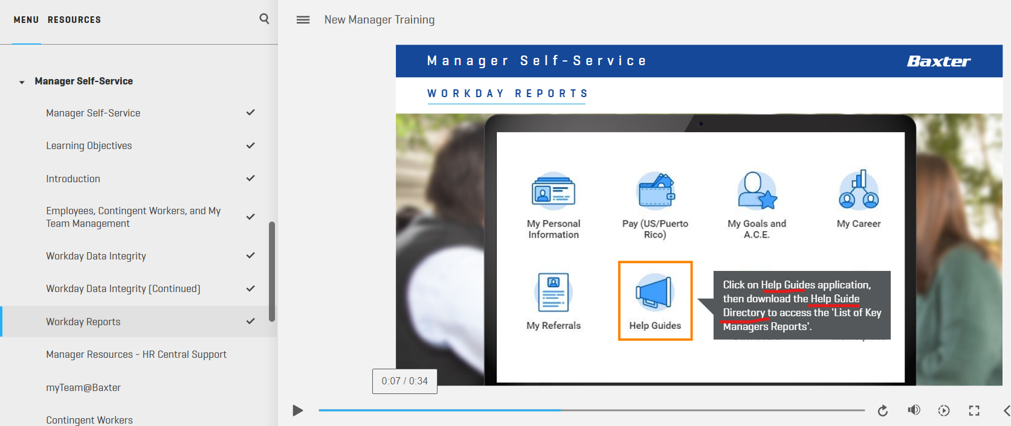Screen dimensions: 1011x426
Task: Click checkmark beside Employees, Contingent Workers item
Action: point(251,217)
